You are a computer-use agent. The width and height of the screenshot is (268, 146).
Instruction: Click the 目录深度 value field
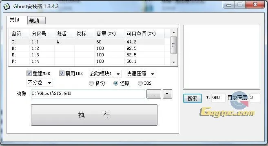click(255, 98)
